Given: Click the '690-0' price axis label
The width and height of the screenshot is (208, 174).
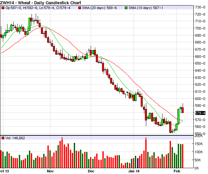Looking at the screenshot, I should pos(200,35).
